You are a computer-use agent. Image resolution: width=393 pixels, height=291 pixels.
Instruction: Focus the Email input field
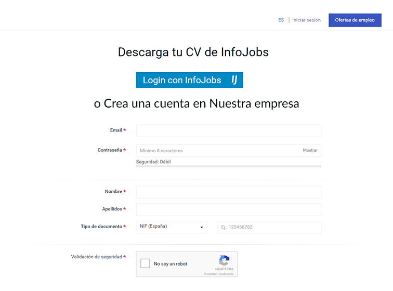(229, 131)
